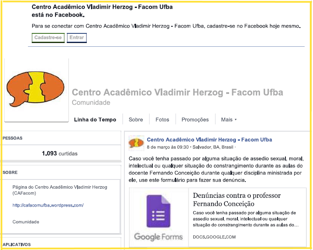Image resolution: width=313 pixels, height=250 pixels.
Task: Open the Sobre tab
Action: (136, 120)
